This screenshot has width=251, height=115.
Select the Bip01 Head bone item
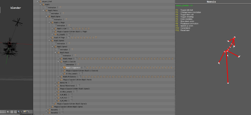pos(68,59)
